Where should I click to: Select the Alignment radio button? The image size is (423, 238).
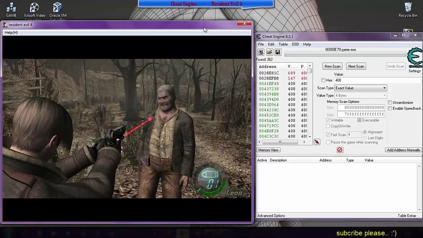pyautogui.click(x=365, y=132)
